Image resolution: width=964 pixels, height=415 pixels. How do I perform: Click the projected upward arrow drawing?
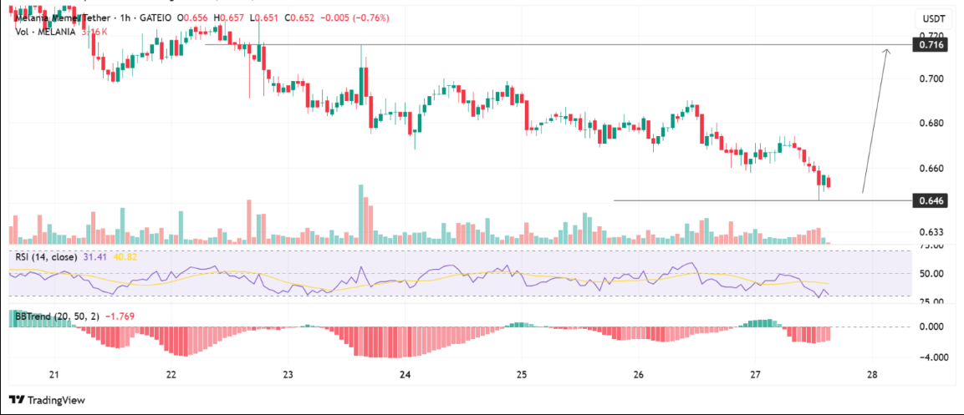pos(875,125)
